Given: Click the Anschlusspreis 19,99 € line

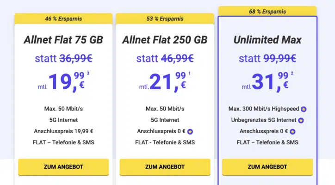Looking at the screenshot, I should tap(63, 132).
